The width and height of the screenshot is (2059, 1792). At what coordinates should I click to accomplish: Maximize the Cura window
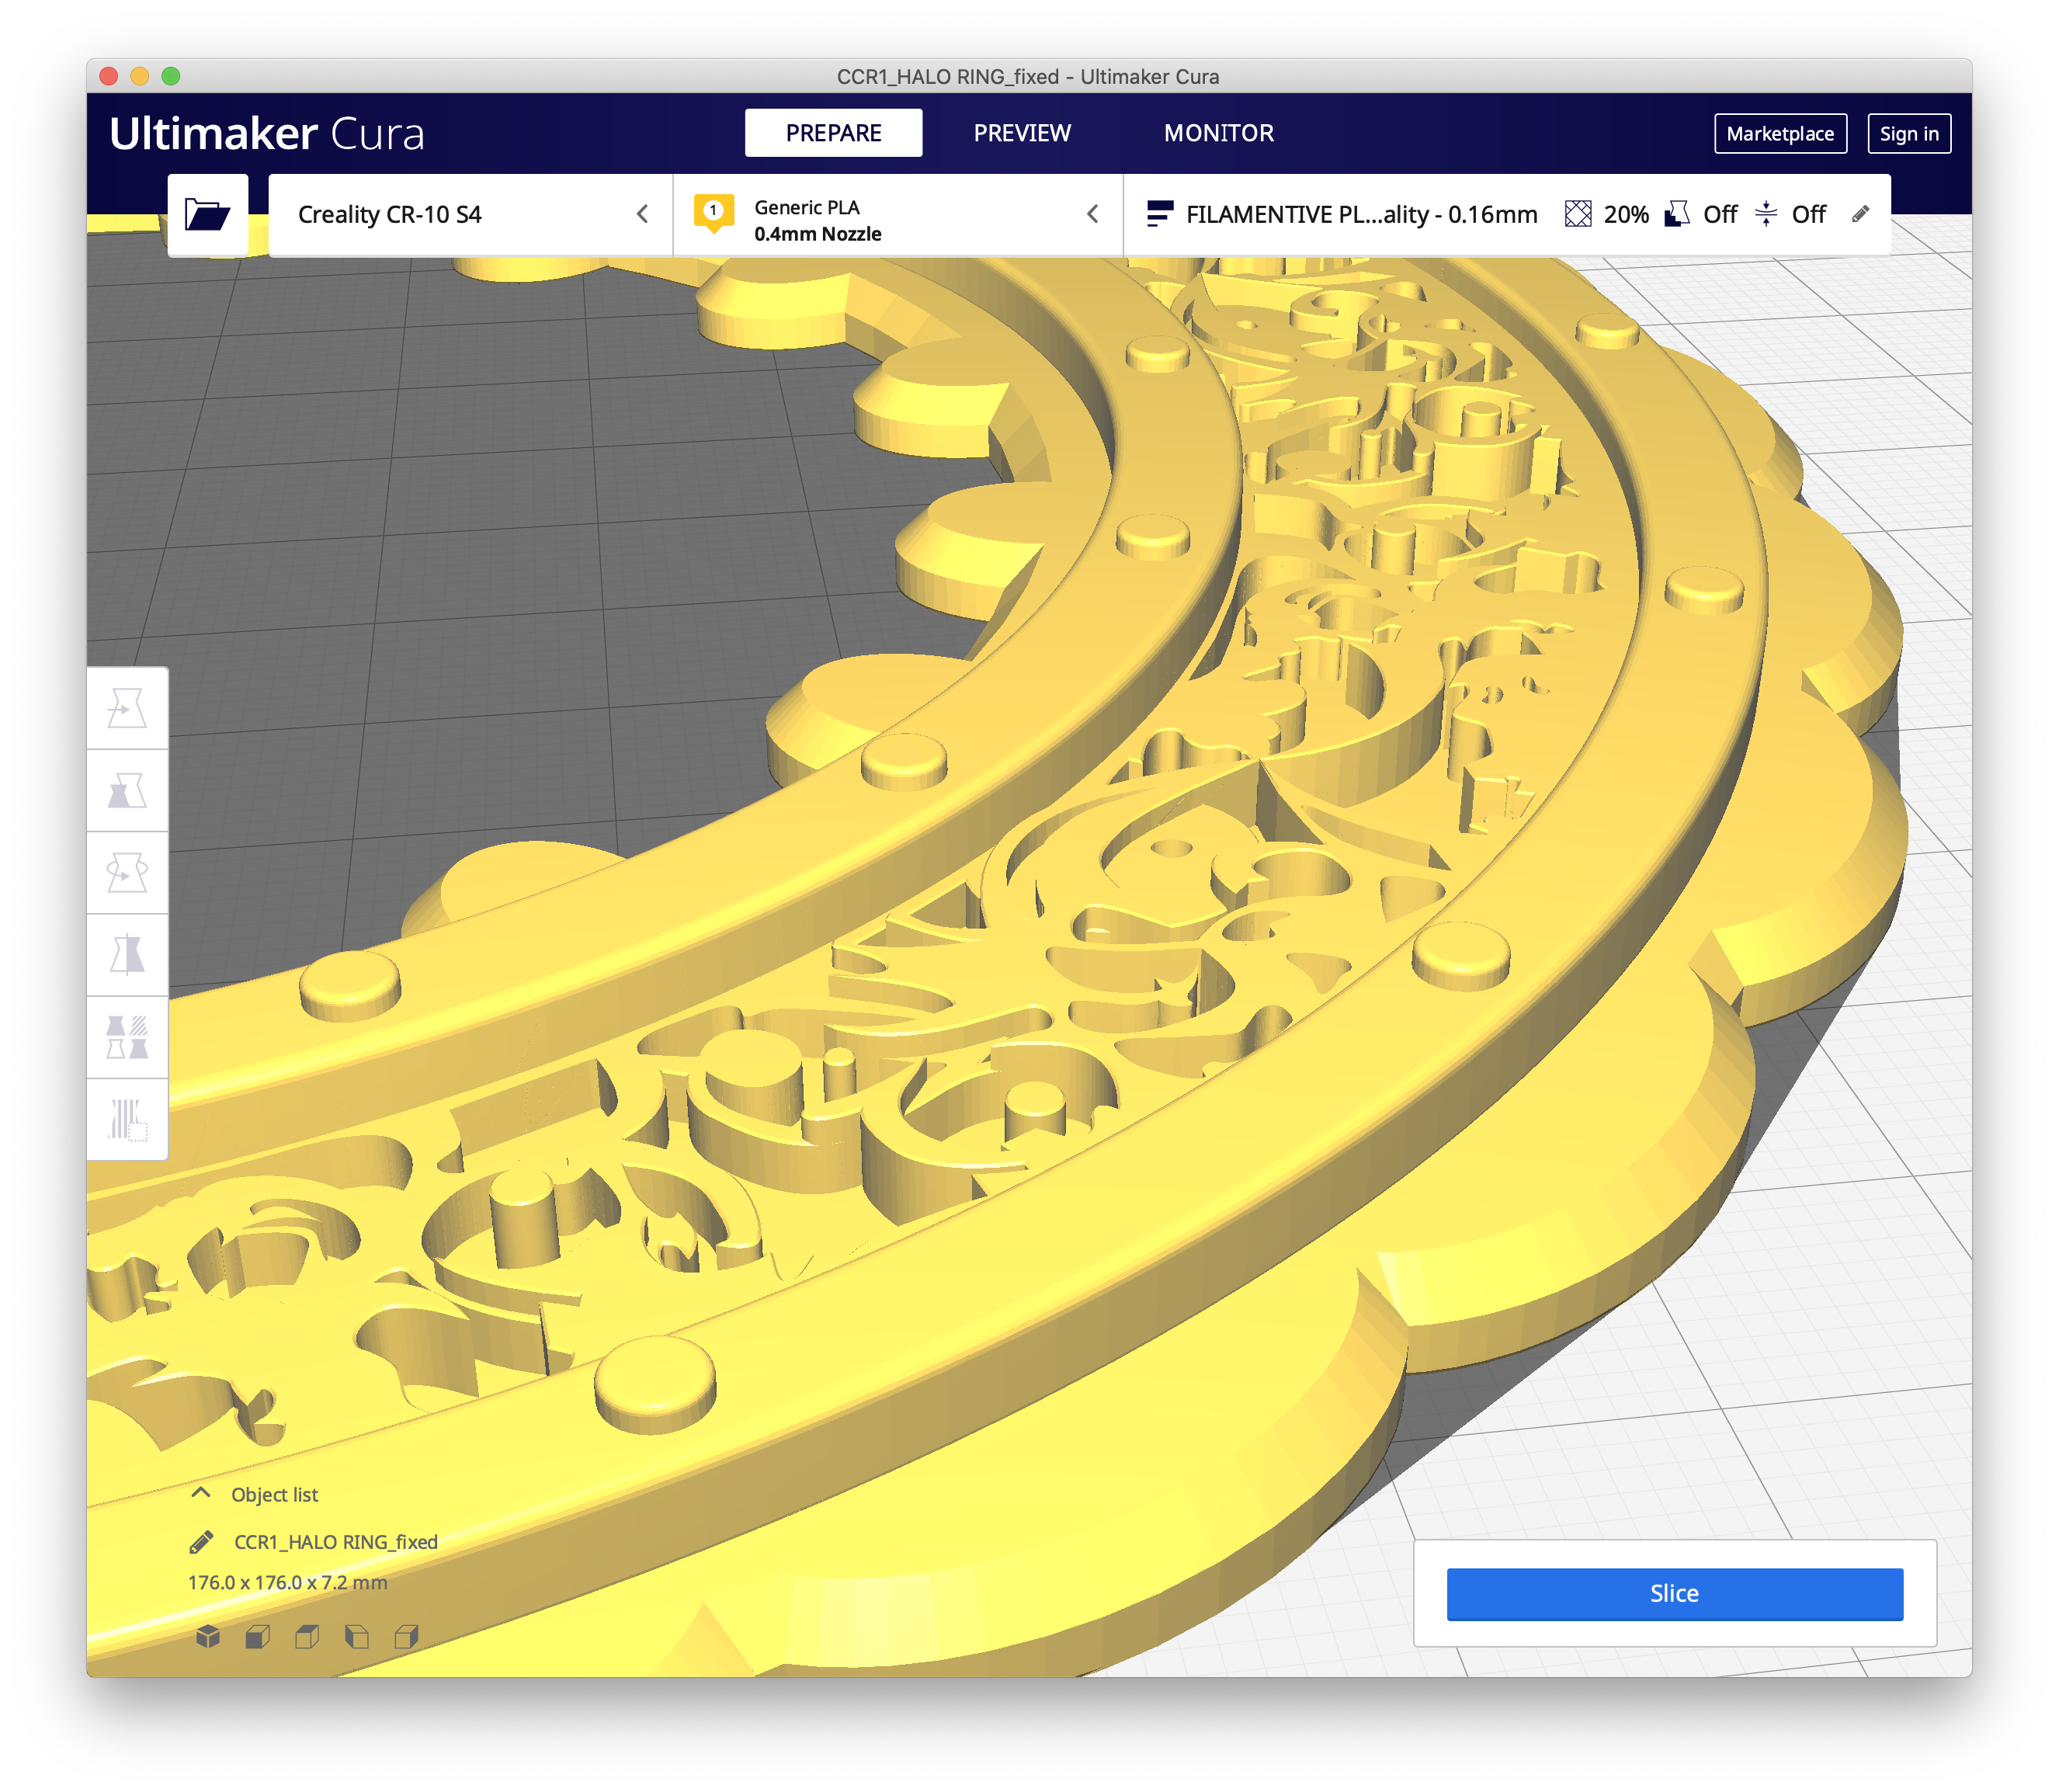tap(171, 76)
